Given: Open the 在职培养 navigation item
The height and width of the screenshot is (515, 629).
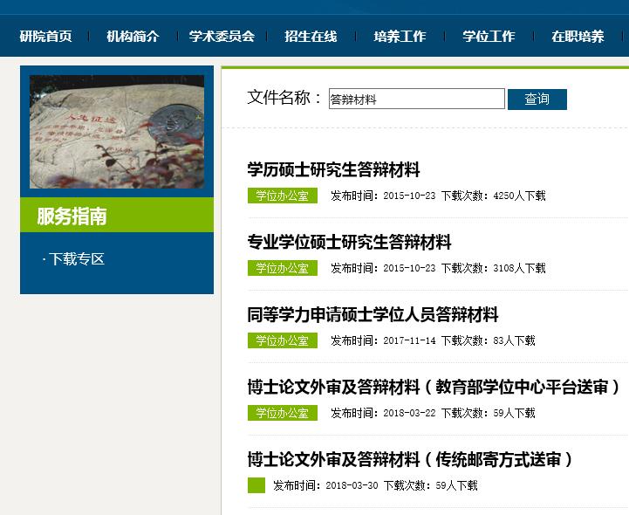Looking at the screenshot, I should [578, 37].
